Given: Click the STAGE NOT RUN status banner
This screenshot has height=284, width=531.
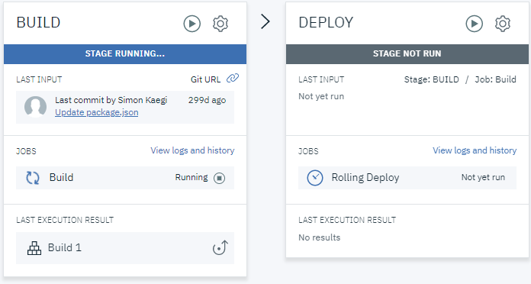Looking at the screenshot, I should 407,54.
